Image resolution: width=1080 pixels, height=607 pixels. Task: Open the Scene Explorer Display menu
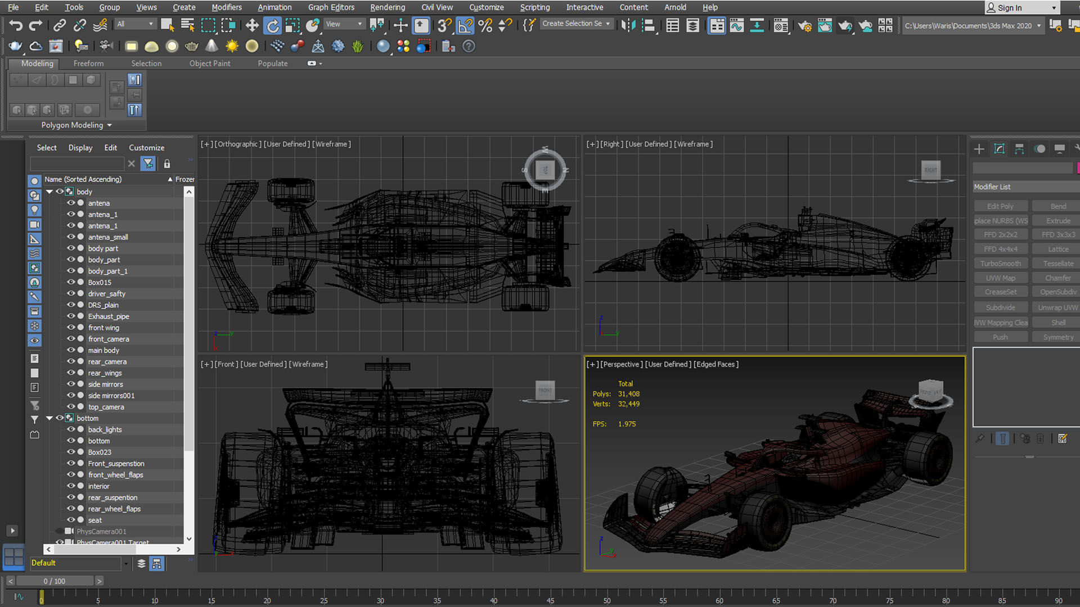pos(80,148)
